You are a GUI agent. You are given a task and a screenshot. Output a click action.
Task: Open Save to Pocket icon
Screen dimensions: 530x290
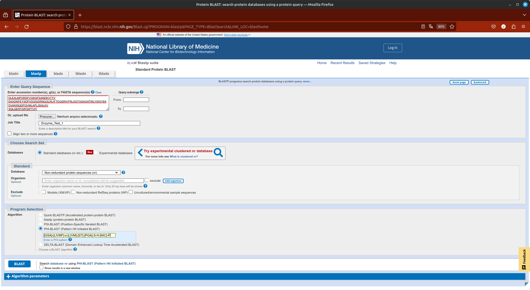pyautogui.click(x=494, y=27)
